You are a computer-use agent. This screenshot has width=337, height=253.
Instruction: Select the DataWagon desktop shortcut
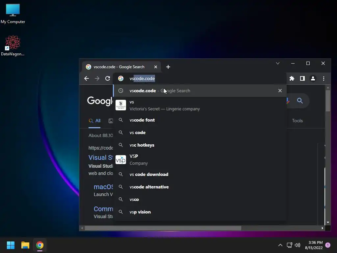point(13,45)
